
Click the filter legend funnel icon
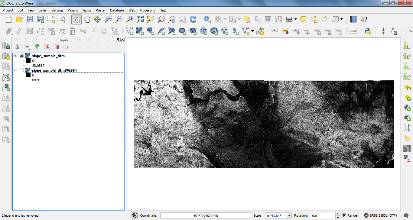(x=37, y=47)
